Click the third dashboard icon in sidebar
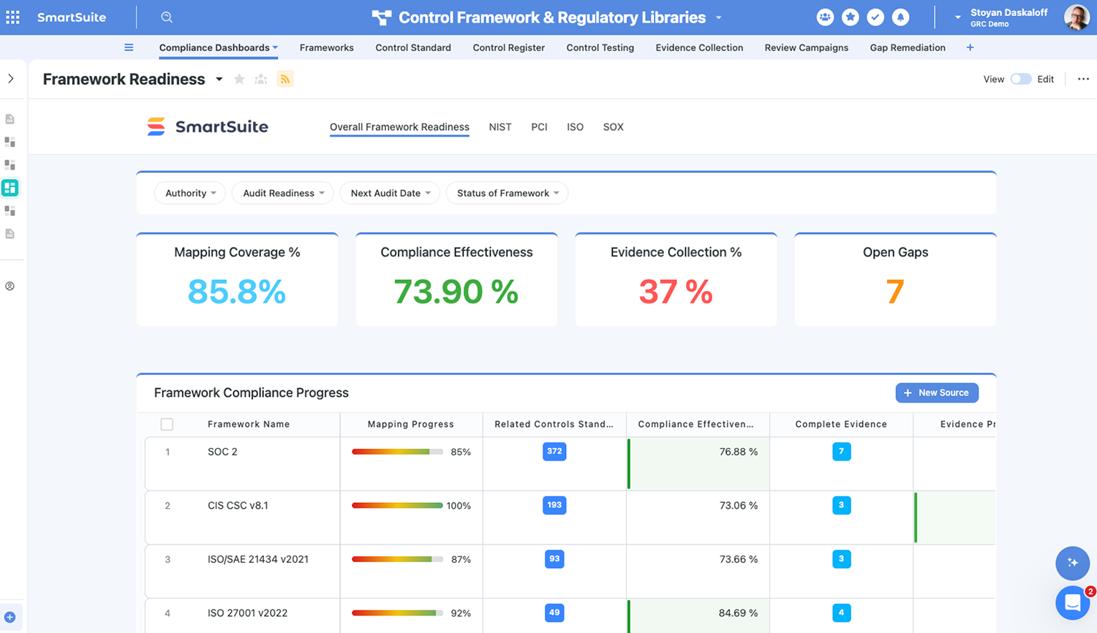 (x=10, y=164)
